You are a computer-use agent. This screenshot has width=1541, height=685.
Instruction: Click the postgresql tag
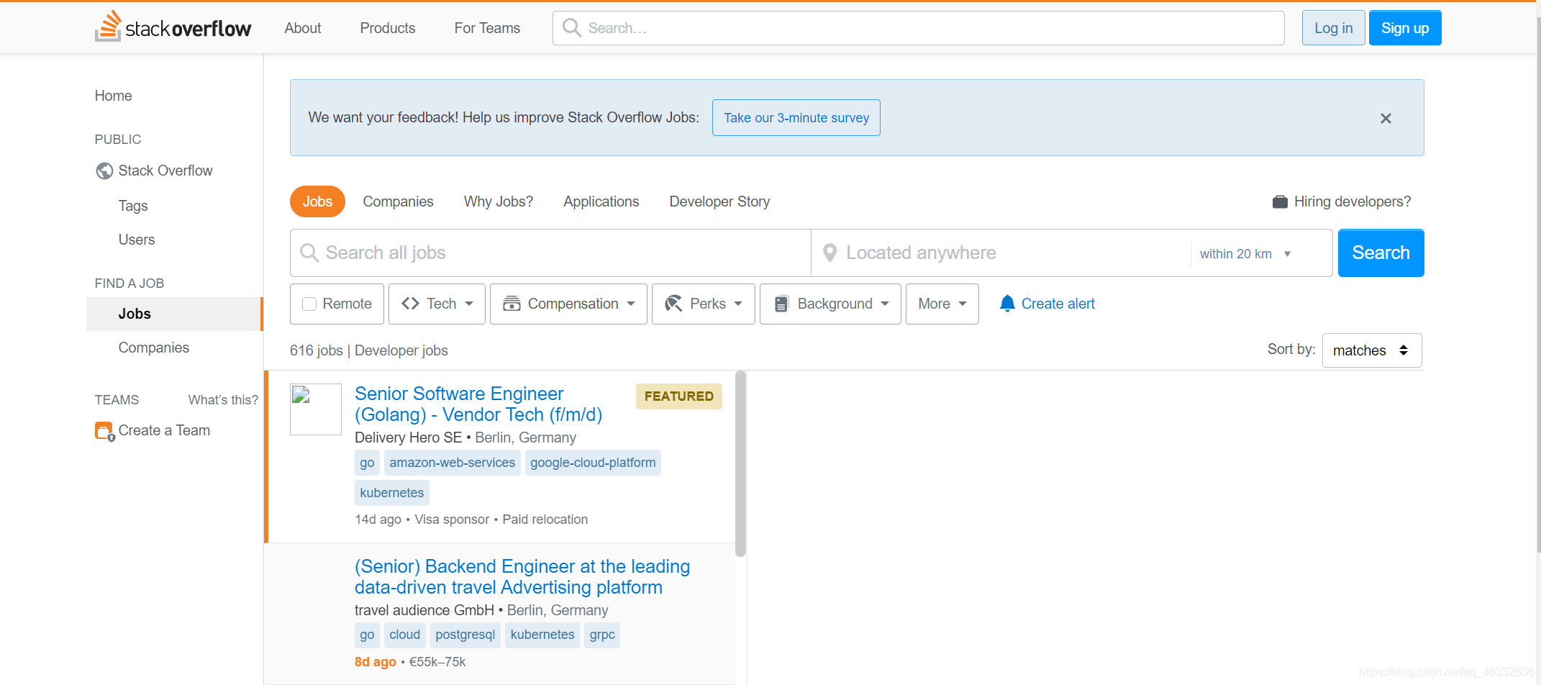[465, 635]
